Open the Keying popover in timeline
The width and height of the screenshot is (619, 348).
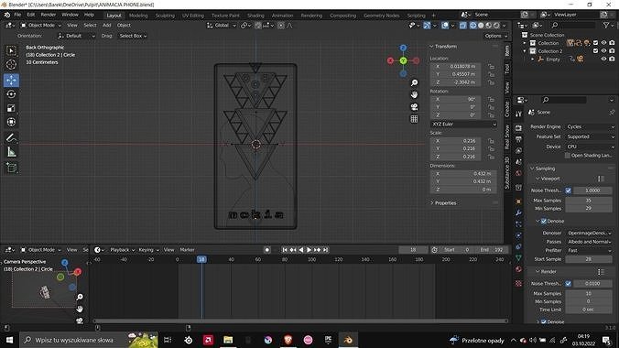pos(148,250)
